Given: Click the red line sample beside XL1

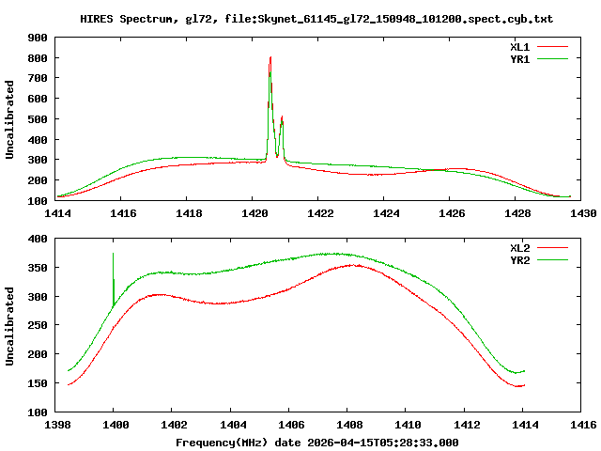Looking at the screenshot, I should click(553, 46).
